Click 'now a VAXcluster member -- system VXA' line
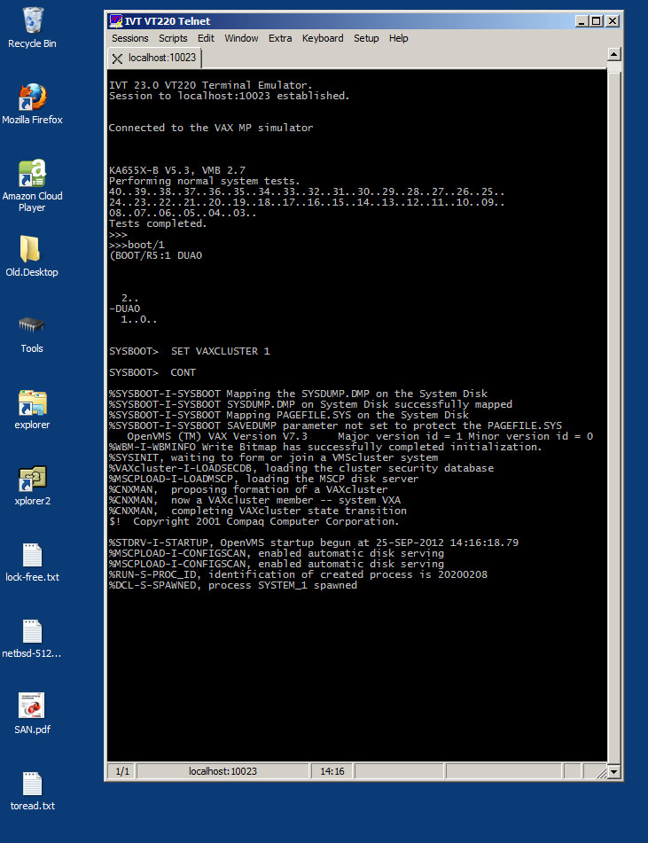The image size is (648, 843). click(x=255, y=500)
